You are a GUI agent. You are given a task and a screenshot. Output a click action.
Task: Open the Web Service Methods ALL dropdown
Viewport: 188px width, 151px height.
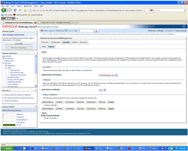[102, 90]
